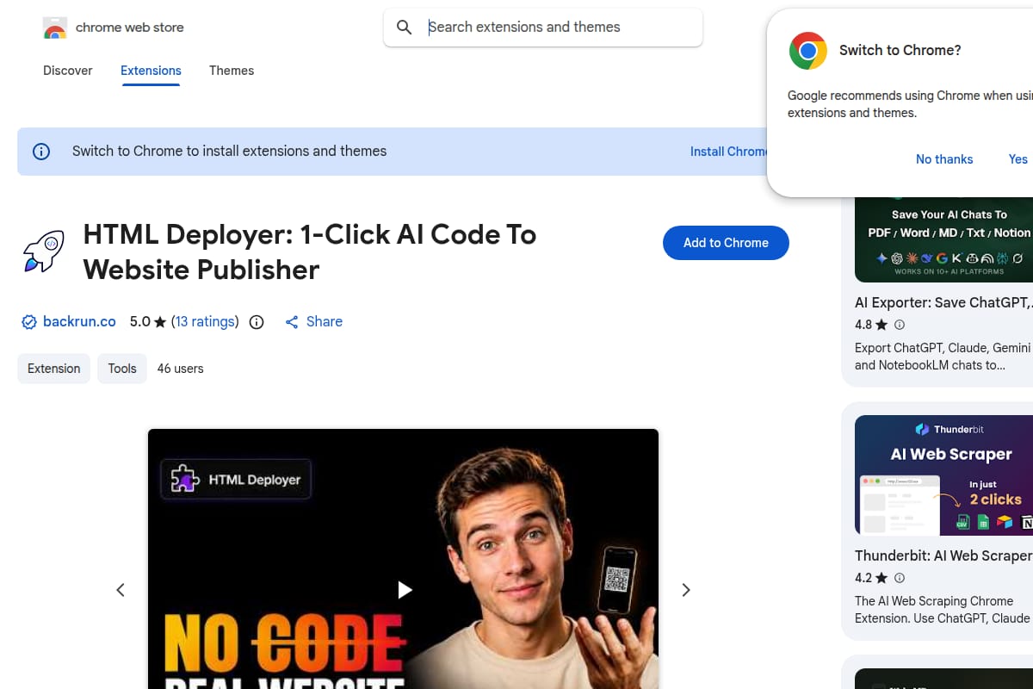Click the Add to Chrome button
The image size is (1033, 689).
coord(726,243)
